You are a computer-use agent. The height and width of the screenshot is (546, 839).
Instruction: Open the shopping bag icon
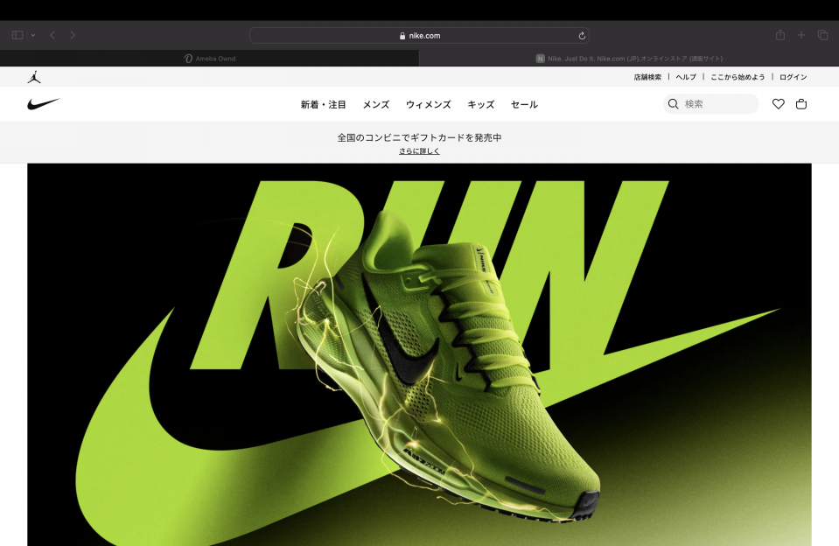click(801, 104)
